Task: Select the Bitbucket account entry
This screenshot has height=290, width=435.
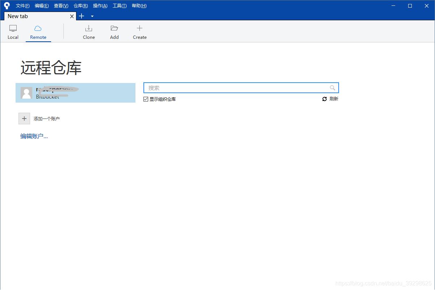Action: (75, 93)
